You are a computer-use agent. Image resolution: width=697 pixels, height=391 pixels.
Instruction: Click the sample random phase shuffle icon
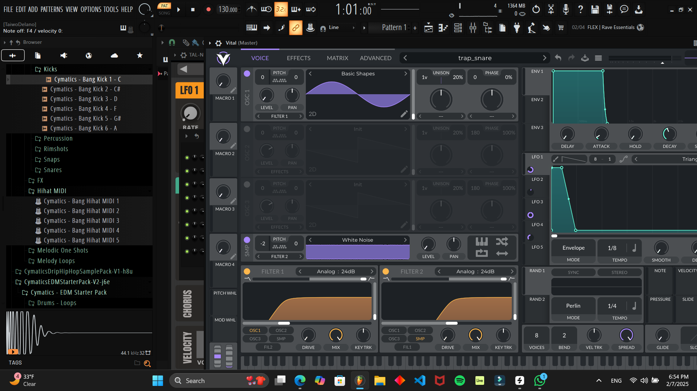tap(502, 241)
